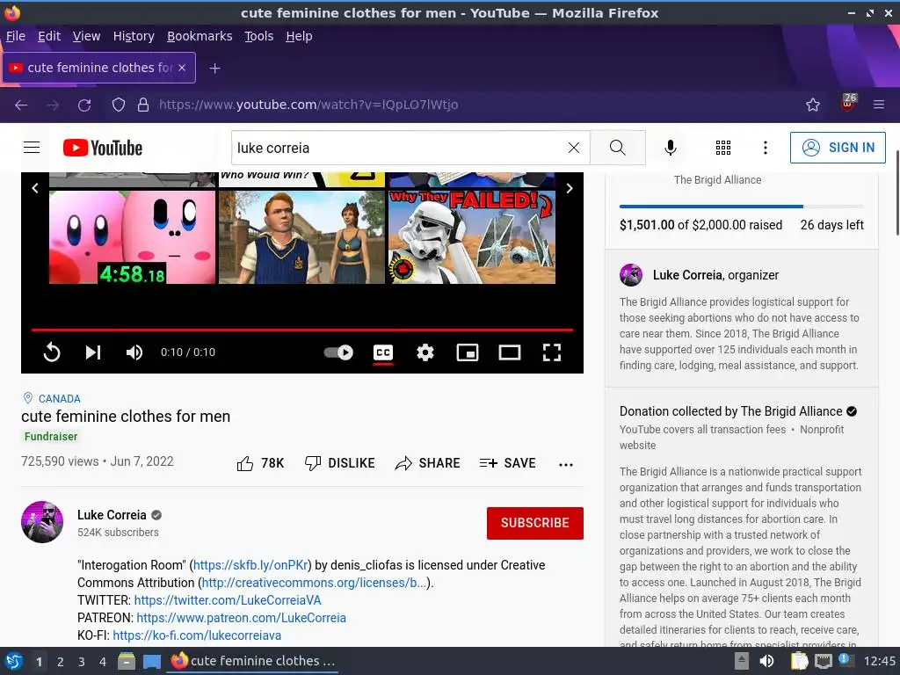Image resolution: width=900 pixels, height=675 pixels.
Task: Open the player settings gear
Action: pyautogui.click(x=425, y=352)
